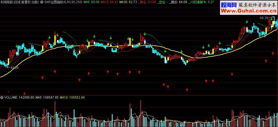Click the red S event marker
This screenshot has height=127, width=278.
click(x=25, y=93)
